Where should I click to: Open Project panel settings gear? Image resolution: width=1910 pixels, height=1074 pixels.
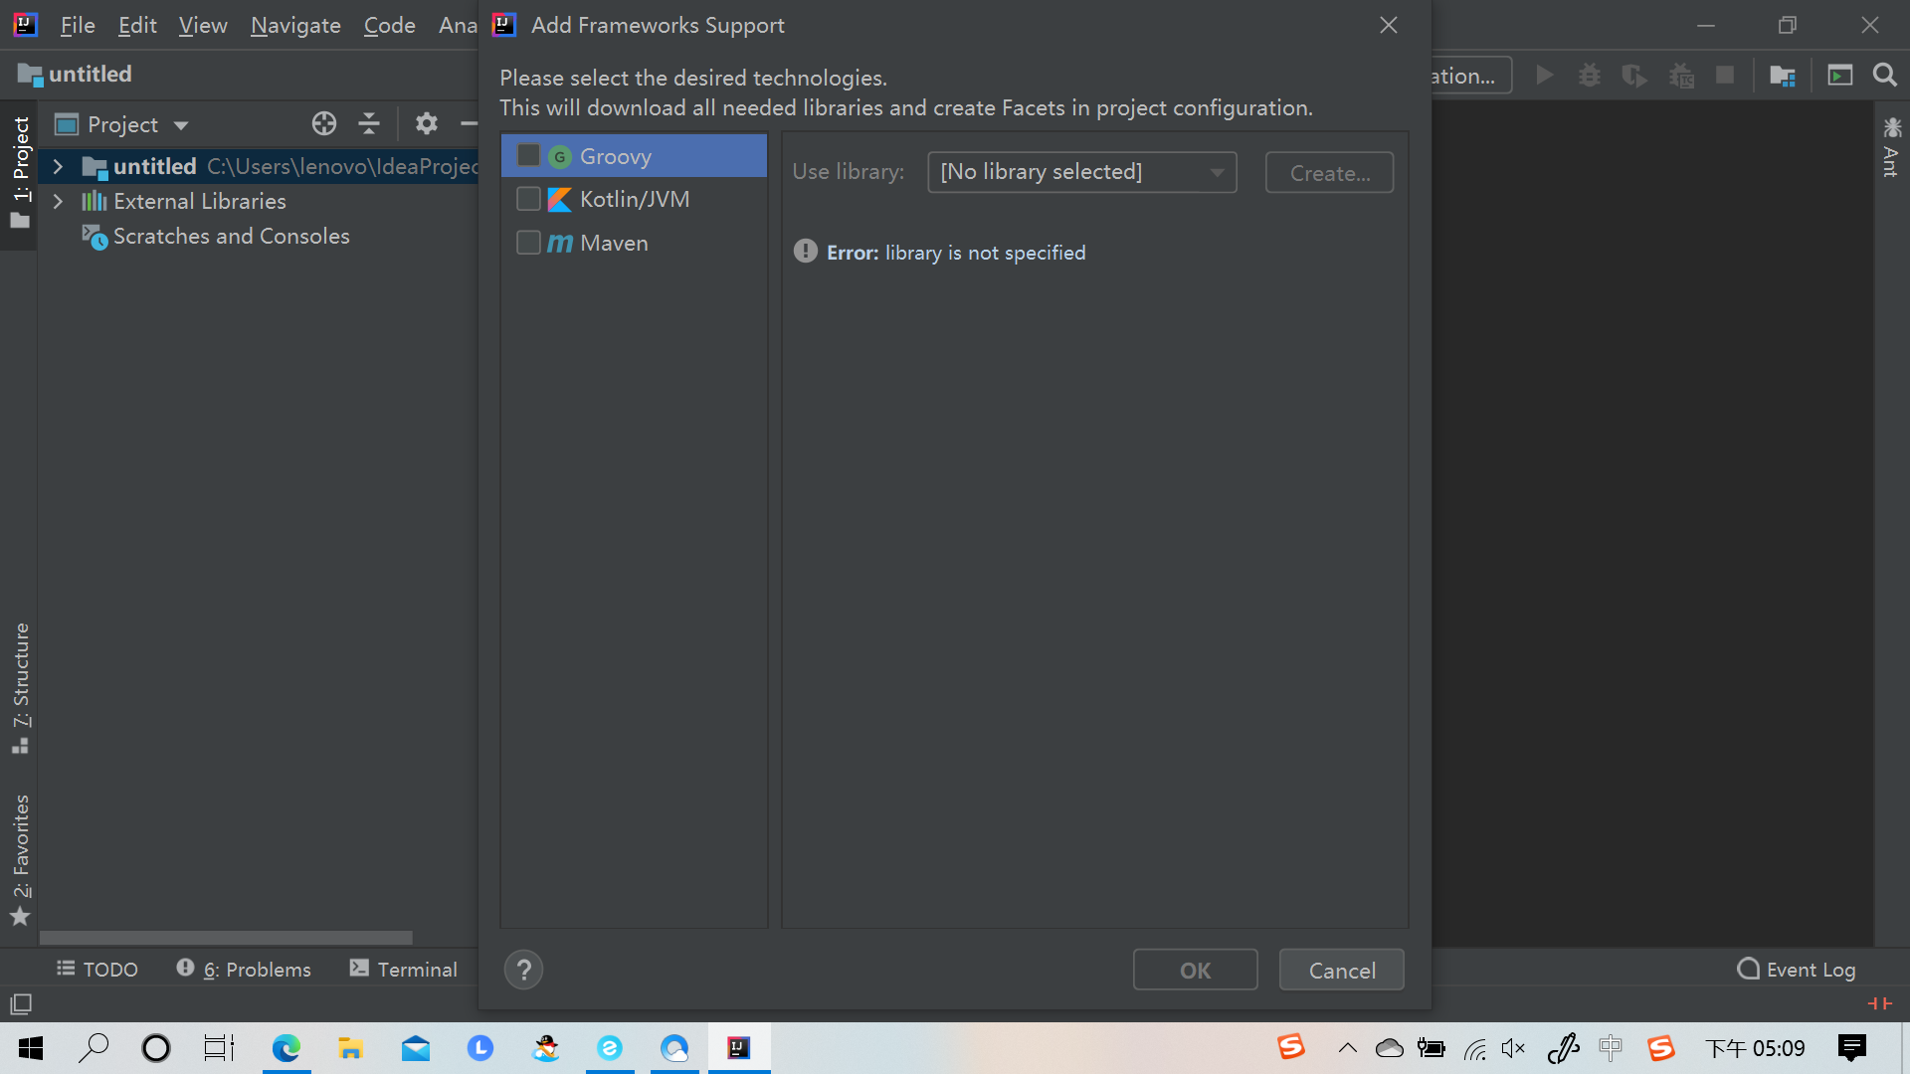point(426,123)
